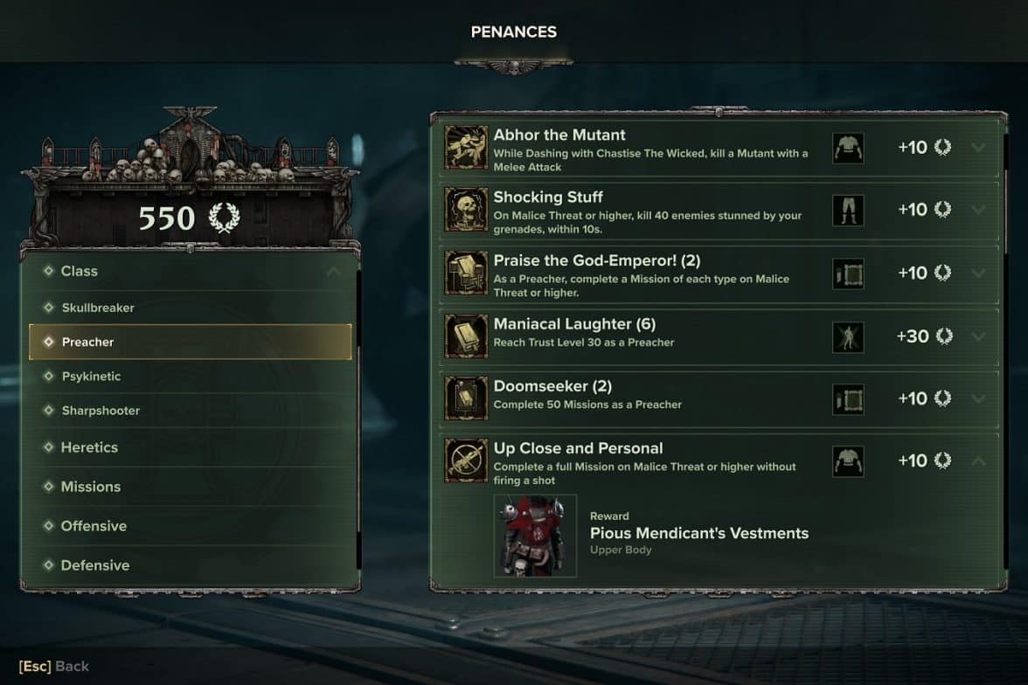Viewport: 1028px width, 685px height.
Task: Collapse the Class category chevron
Action: (x=333, y=271)
